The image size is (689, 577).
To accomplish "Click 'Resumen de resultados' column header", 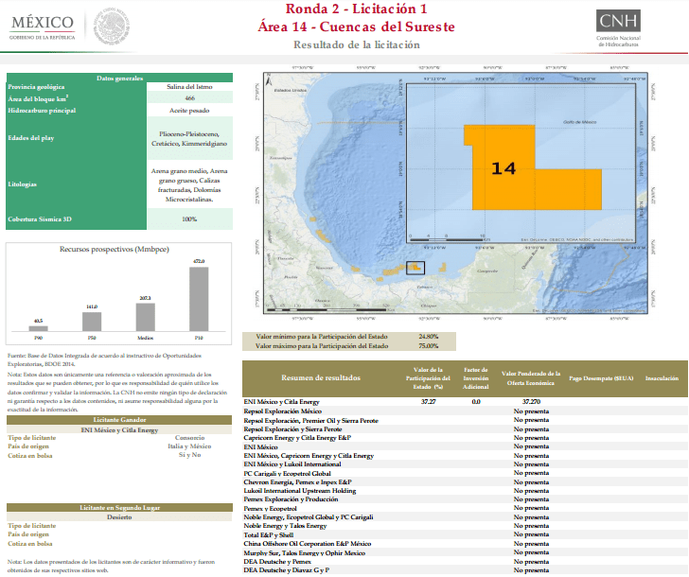I will (321, 377).
